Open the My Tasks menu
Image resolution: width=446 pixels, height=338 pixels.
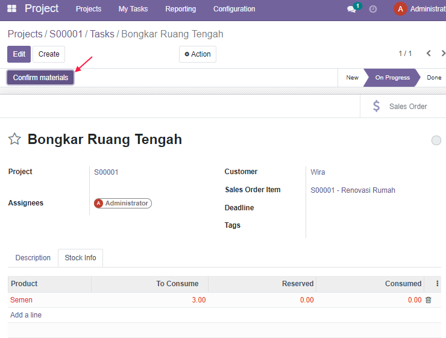pos(133,9)
